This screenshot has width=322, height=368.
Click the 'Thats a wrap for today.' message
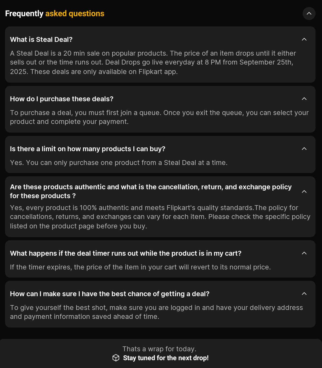coord(159,349)
